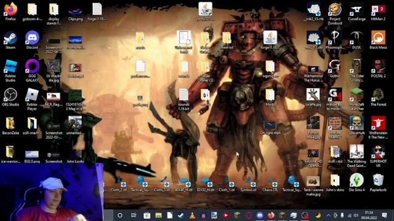
Task: Launch SpaceHulk from the desktop
Action: (356, 125)
